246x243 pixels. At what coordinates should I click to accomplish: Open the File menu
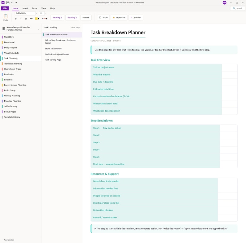pyautogui.click(x=5, y=8)
